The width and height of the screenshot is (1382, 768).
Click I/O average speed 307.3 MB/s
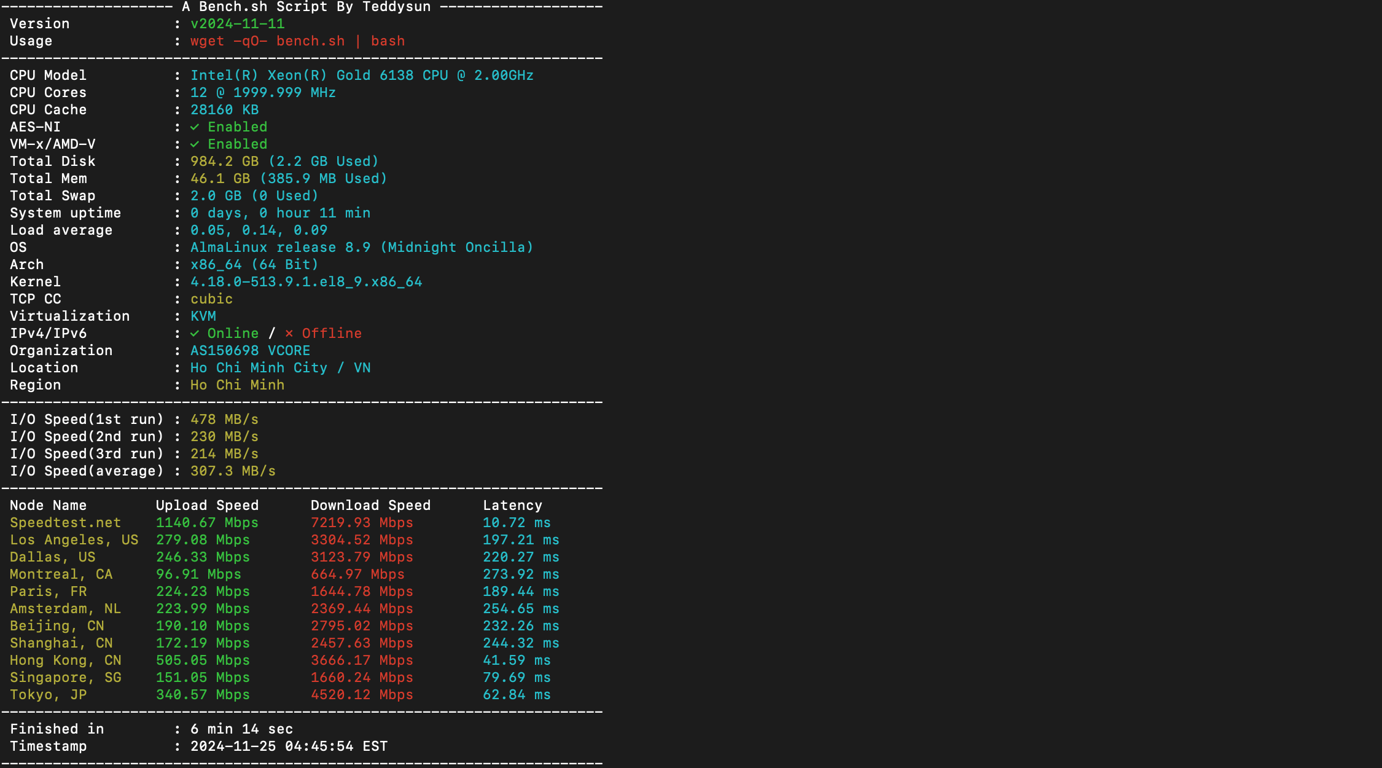point(233,471)
